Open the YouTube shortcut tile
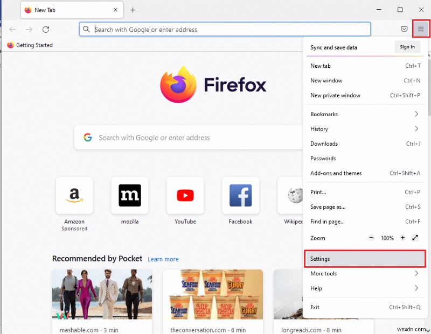The width and height of the screenshot is (431, 334). [185, 195]
